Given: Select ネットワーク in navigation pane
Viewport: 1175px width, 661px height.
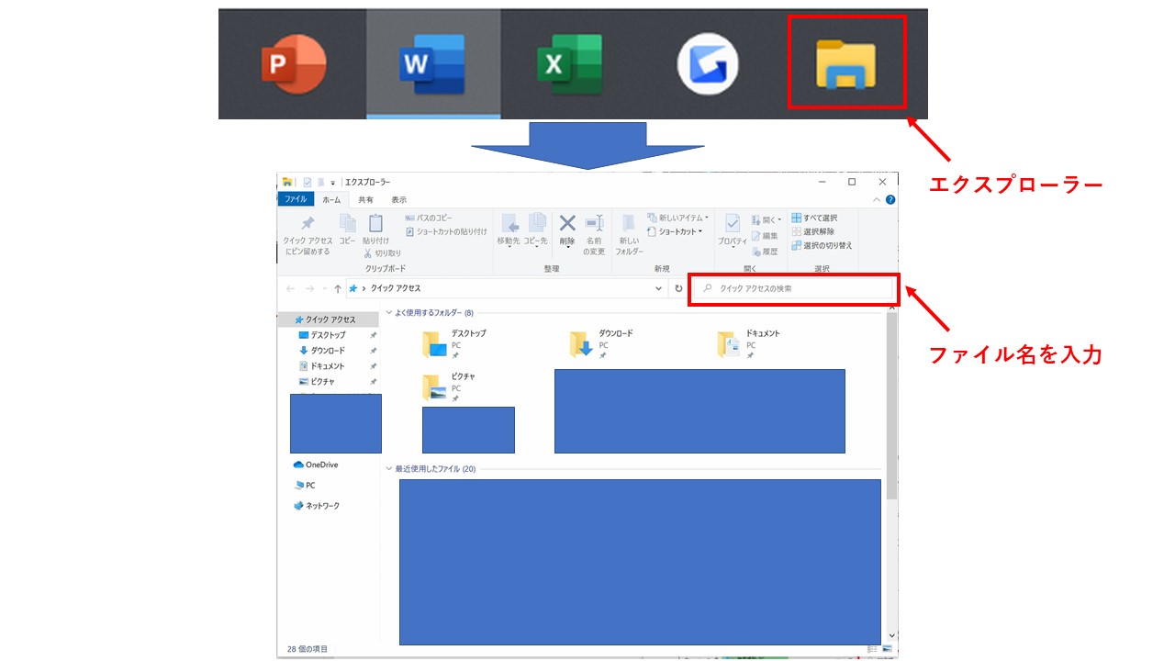Looking at the screenshot, I should (317, 506).
